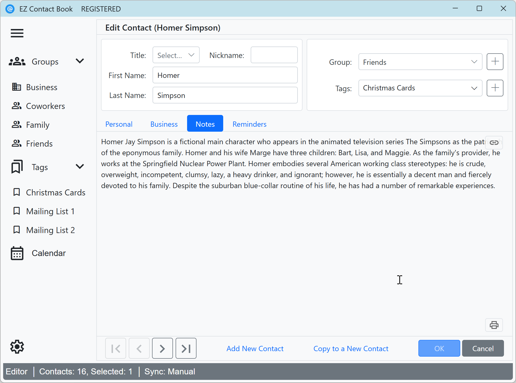516x383 pixels.
Task: Click Add New Contact
Action: click(x=255, y=349)
